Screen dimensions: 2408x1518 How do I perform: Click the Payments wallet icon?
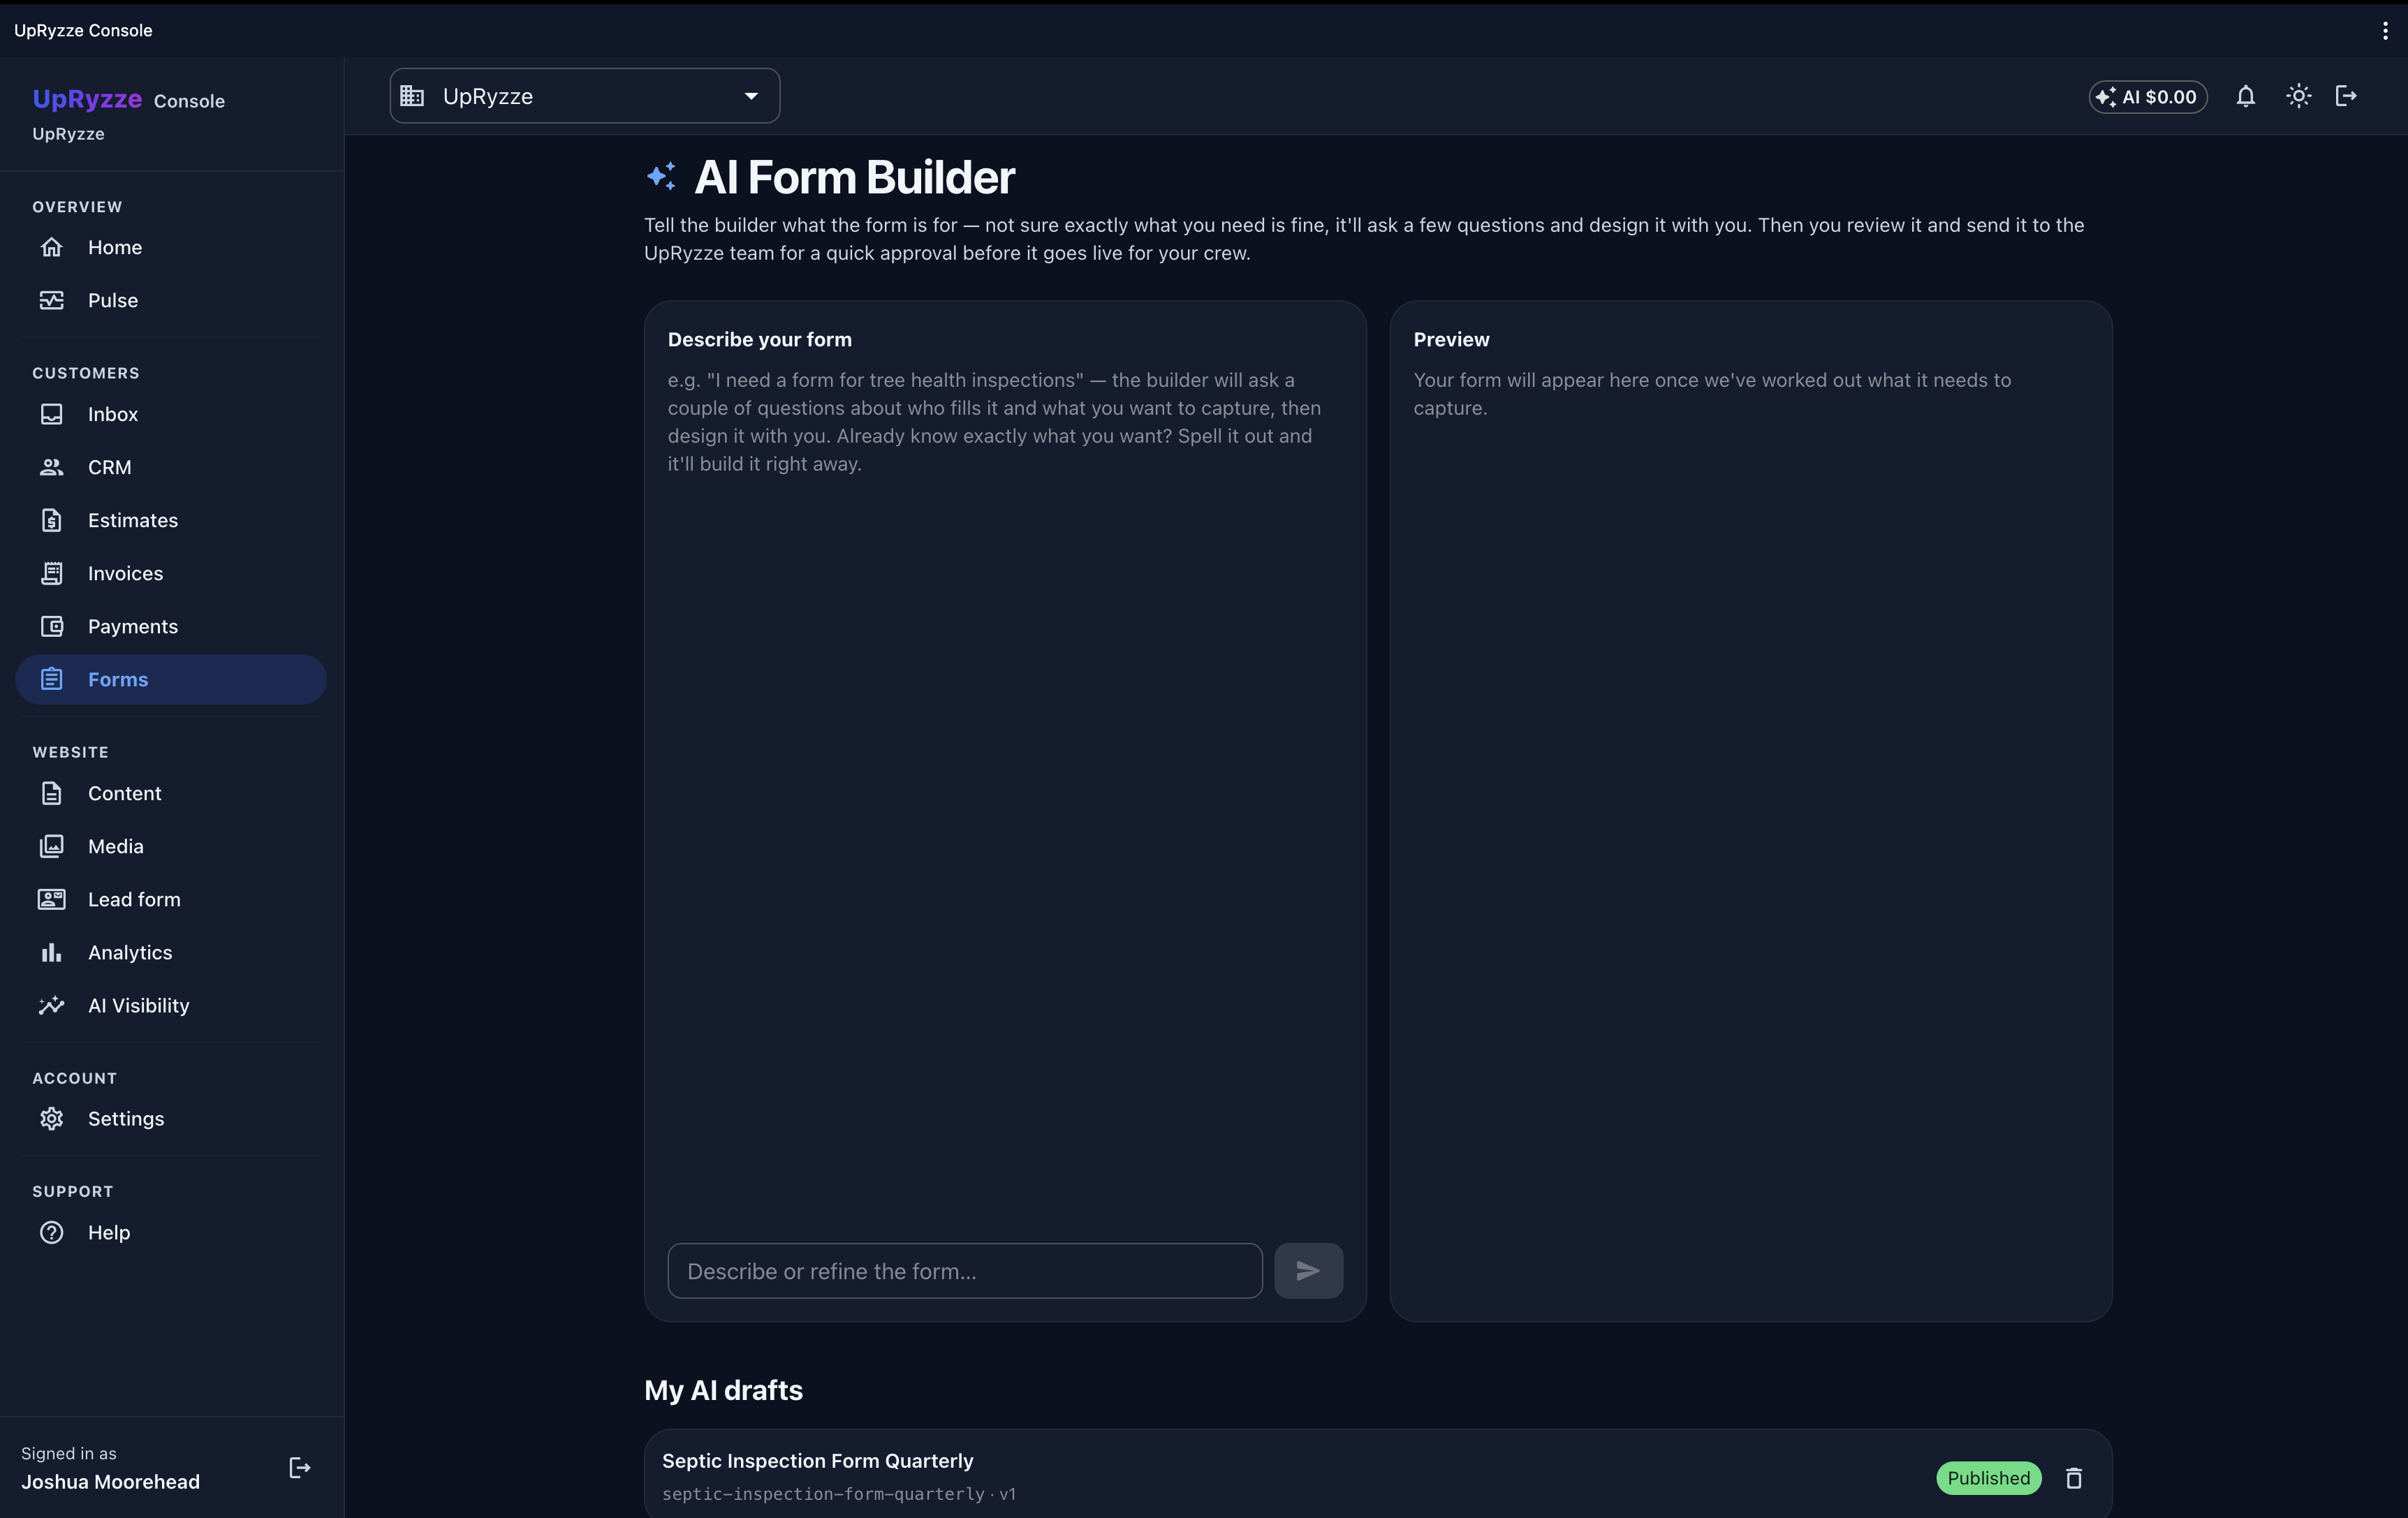[52, 626]
